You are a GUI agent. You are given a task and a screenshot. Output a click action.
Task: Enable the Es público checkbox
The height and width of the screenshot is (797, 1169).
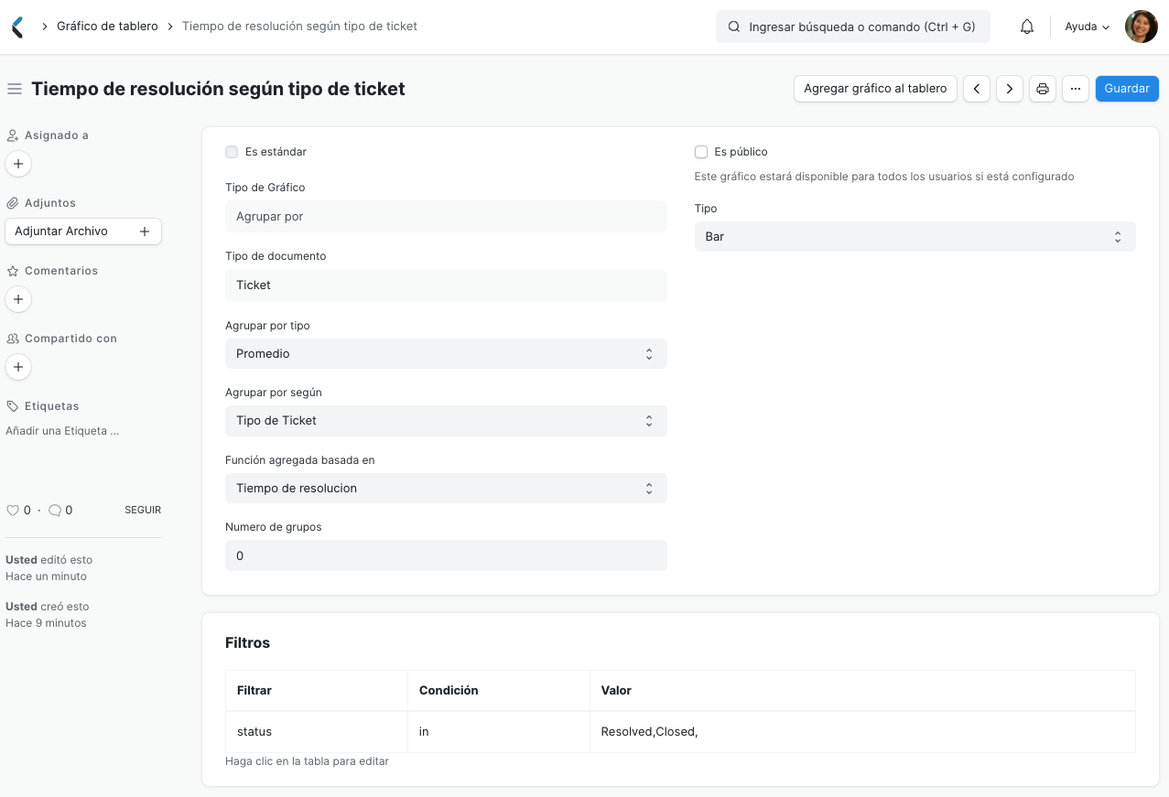tap(700, 151)
